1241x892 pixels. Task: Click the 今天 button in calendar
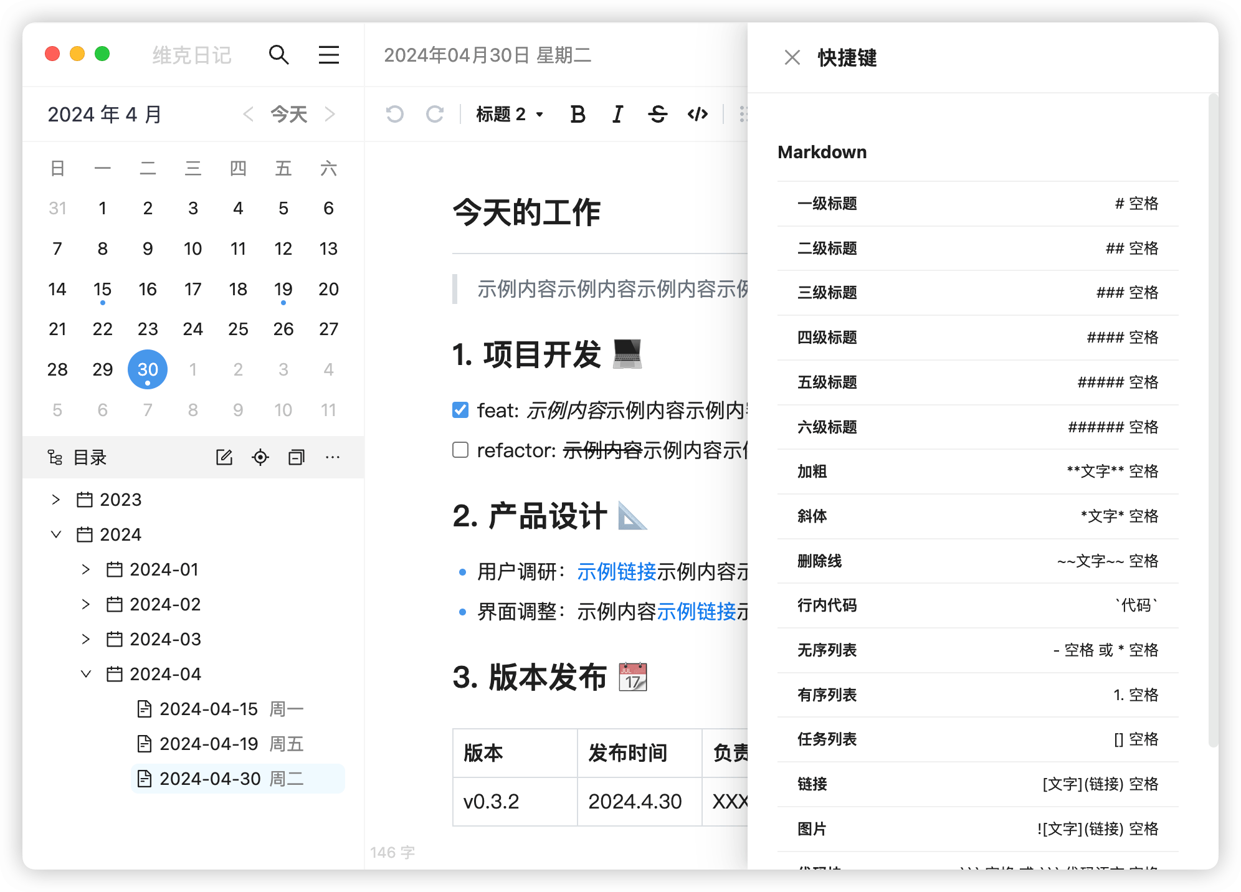click(289, 114)
